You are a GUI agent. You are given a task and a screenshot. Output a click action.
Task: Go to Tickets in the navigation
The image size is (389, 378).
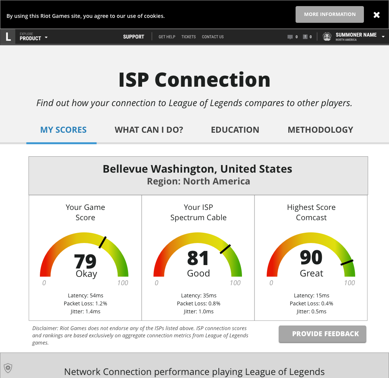click(x=188, y=37)
